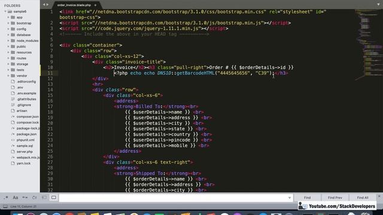The image size is (383, 215).
Task: Expand the bootstrap folder
Action: (8, 23)
